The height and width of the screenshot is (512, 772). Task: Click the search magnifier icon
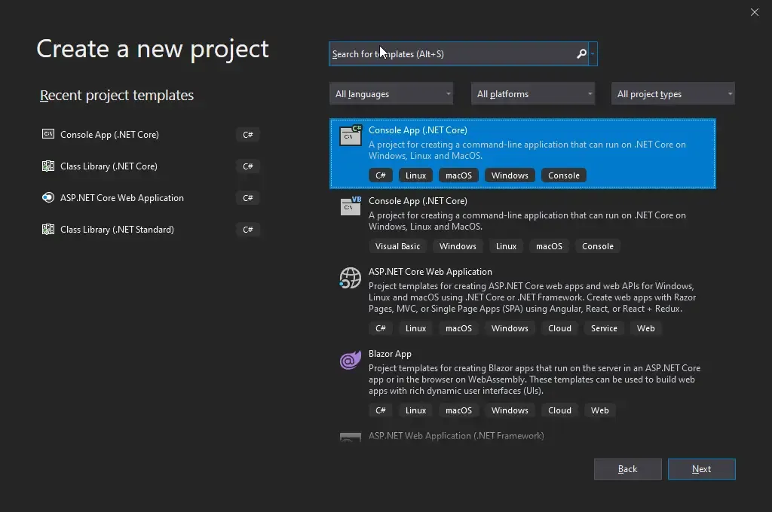[580, 53]
